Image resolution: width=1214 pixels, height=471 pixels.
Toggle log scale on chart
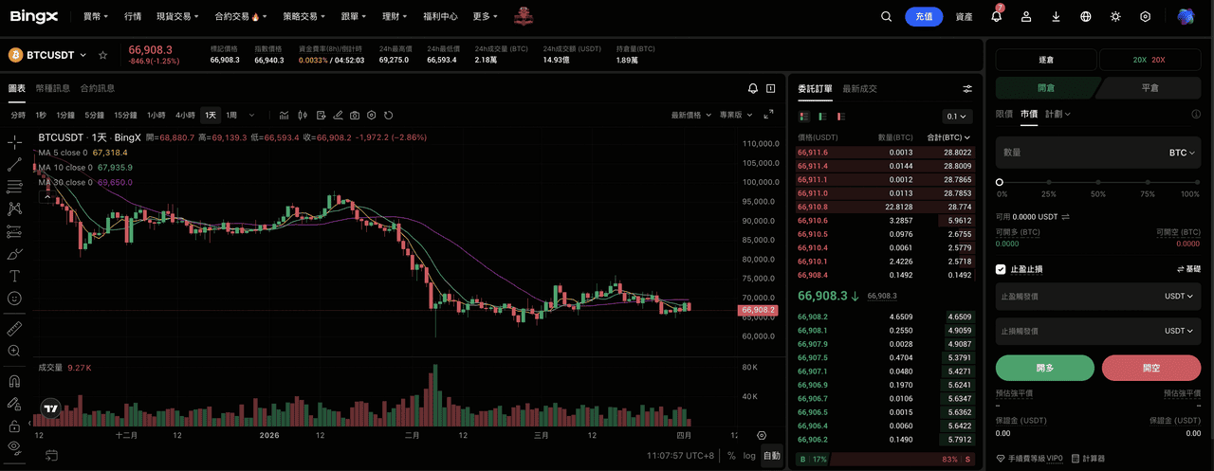click(749, 456)
